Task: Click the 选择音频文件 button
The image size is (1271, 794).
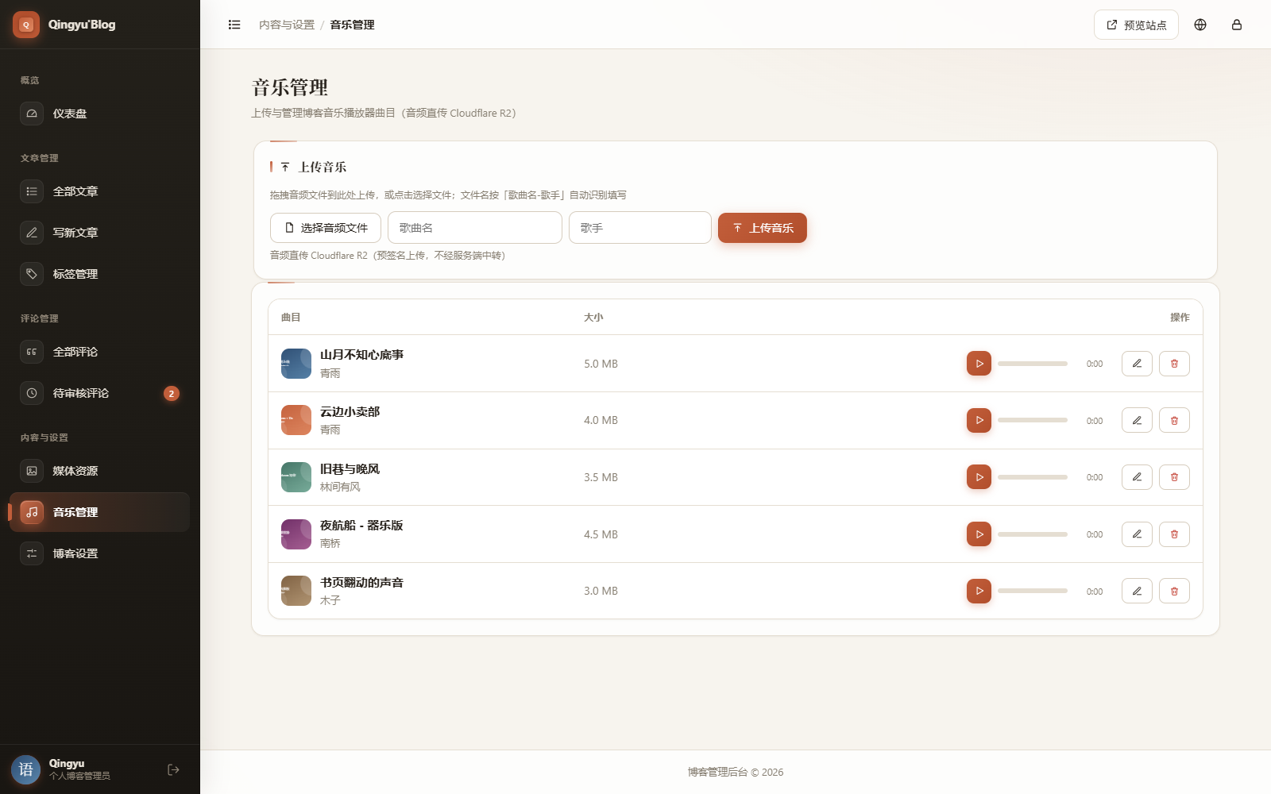Action: tap(326, 228)
